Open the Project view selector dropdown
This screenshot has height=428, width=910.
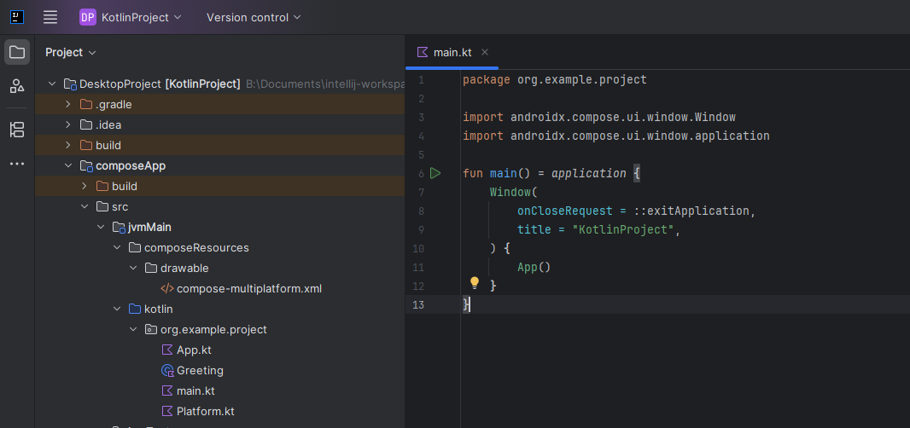click(71, 52)
